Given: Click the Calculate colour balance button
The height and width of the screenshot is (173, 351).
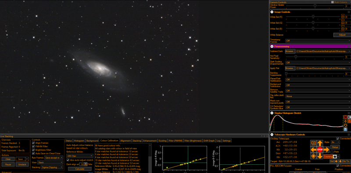Looking at the screenshot, I should (x=80, y=169).
